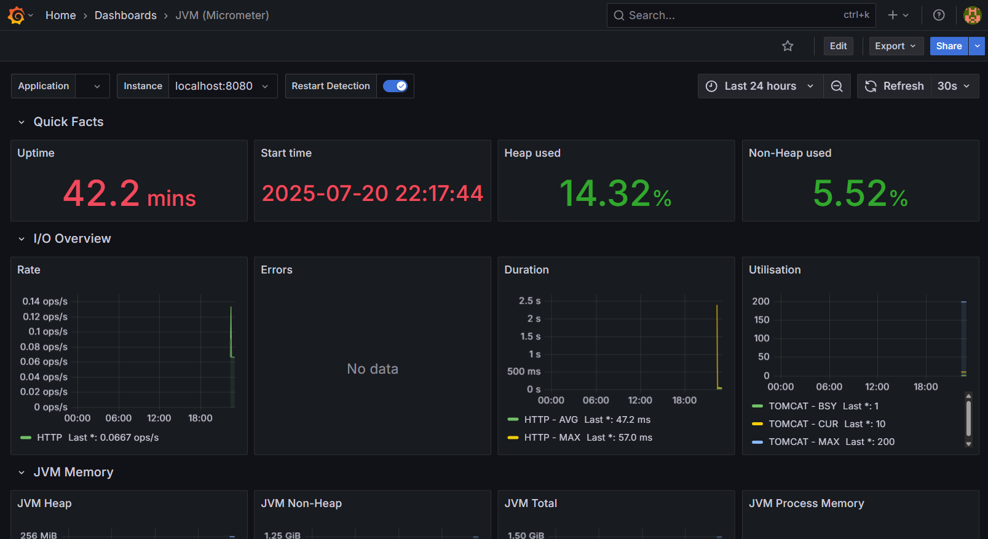Go to Dashboards breadcrumb
The image size is (988, 539).
pyautogui.click(x=125, y=15)
